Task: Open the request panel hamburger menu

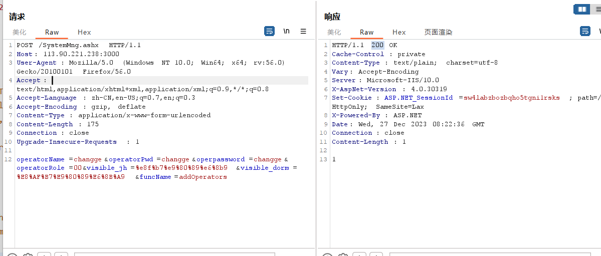Action: (303, 32)
